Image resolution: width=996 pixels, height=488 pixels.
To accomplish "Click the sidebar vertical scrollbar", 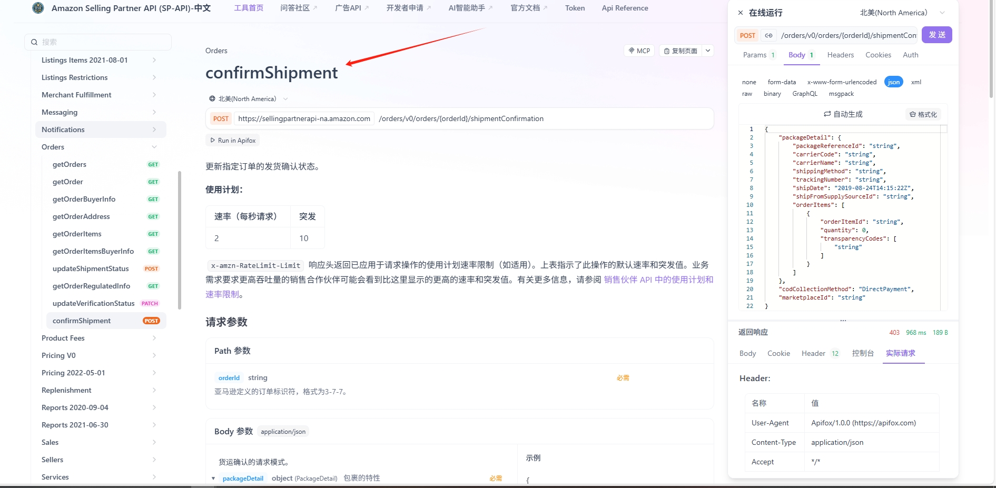I will point(180,240).
